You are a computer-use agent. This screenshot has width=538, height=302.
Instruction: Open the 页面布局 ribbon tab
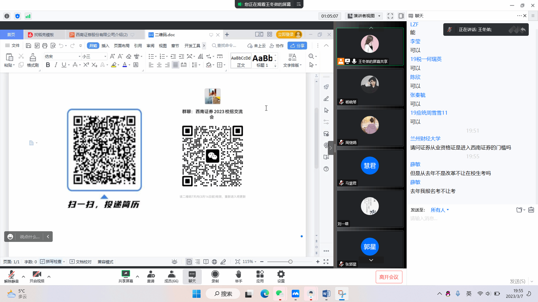122,46
